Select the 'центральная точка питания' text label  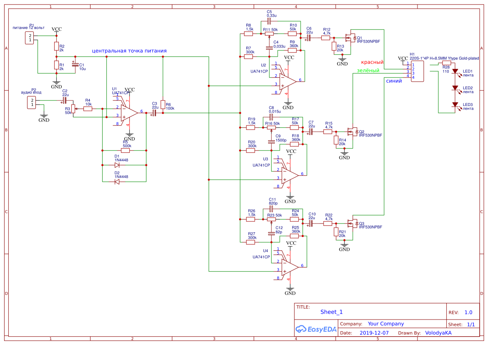129,51
